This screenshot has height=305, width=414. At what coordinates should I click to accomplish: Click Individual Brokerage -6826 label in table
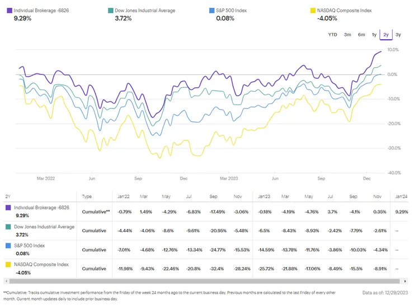pyautogui.click(x=41, y=208)
